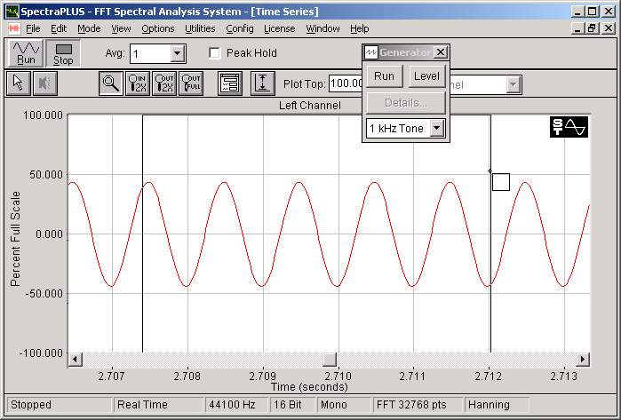Open the 1 kHz Tone signal dropdown

(436, 129)
